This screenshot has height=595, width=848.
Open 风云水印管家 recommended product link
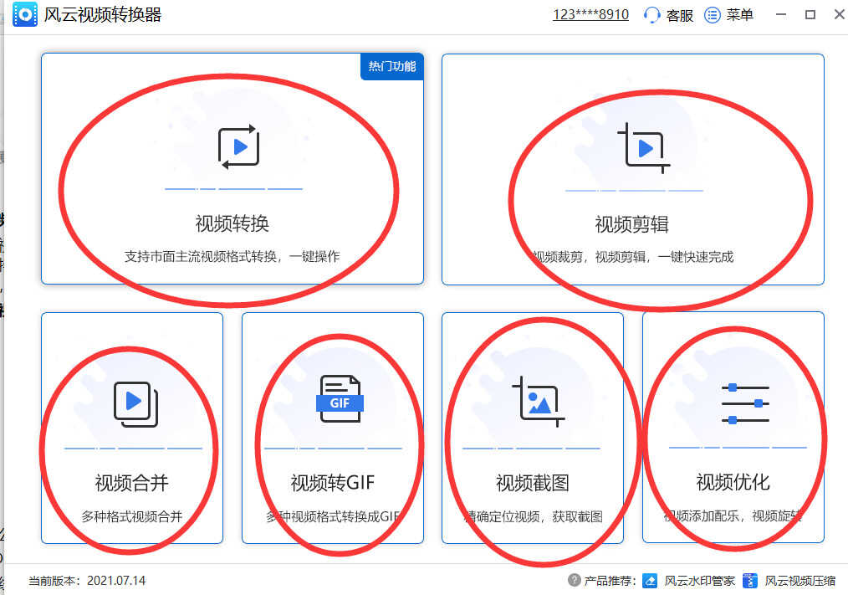(x=700, y=581)
